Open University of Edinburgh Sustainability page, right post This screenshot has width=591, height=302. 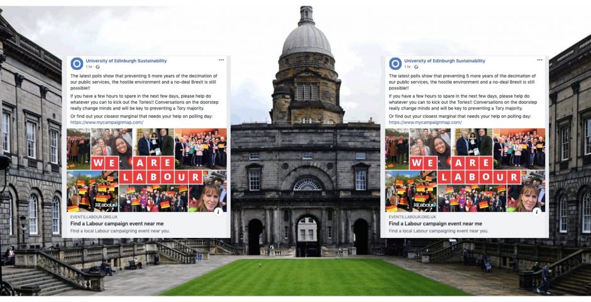[x=445, y=60]
